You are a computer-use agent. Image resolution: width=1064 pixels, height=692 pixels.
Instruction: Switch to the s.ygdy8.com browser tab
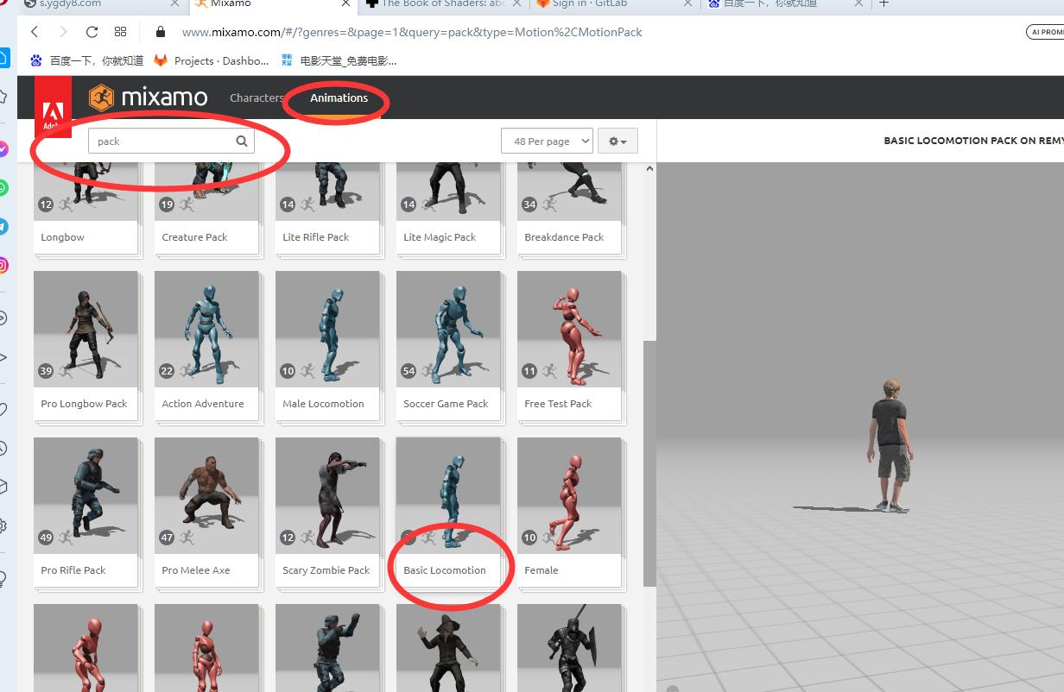tap(103, 4)
